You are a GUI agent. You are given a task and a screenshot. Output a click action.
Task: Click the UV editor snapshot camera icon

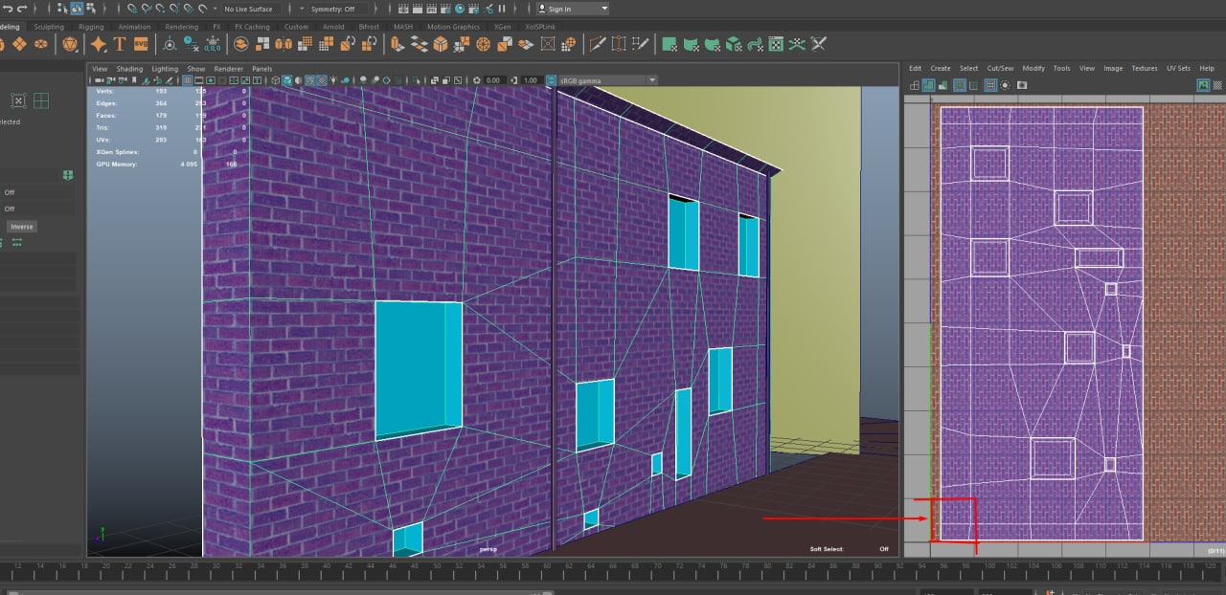[x=1022, y=85]
